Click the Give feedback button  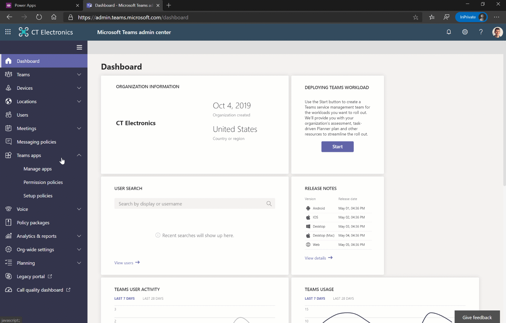477,317
